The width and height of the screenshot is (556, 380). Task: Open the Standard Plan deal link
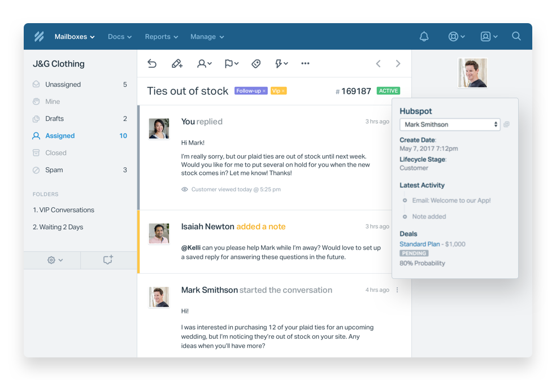[419, 244]
